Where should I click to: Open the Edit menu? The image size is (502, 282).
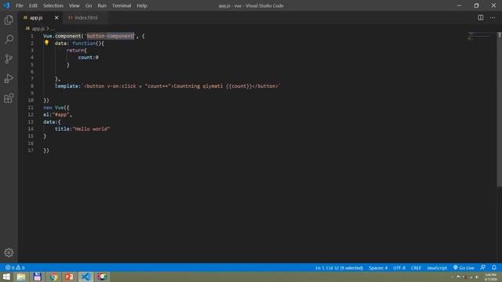33,5
